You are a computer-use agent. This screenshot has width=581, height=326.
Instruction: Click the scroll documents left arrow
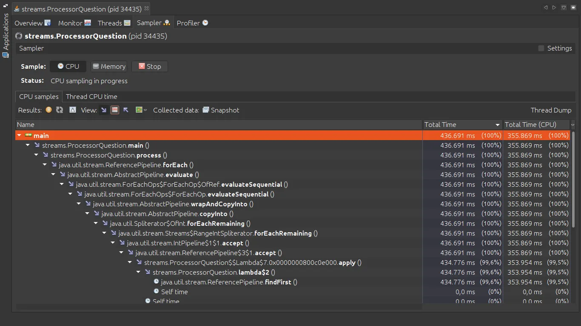tap(546, 8)
